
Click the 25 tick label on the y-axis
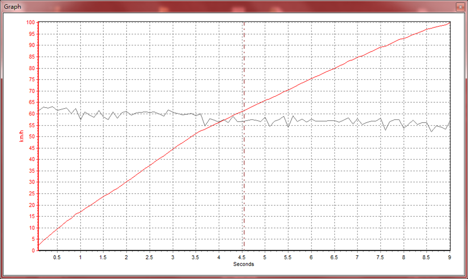[32, 194]
